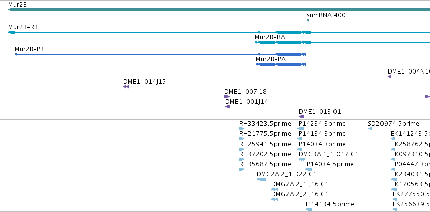Click the snmRNA:400 label

pyautogui.click(x=326, y=15)
